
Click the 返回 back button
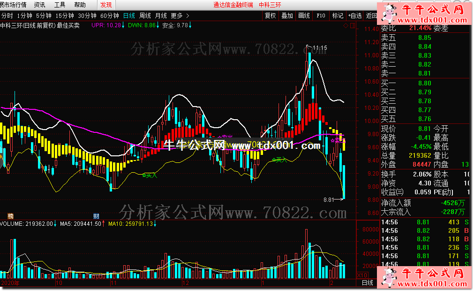coord(371,15)
